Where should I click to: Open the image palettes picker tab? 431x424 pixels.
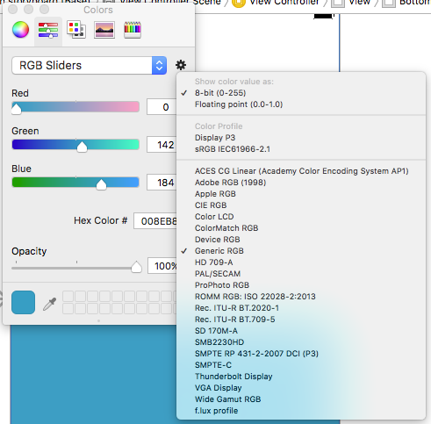(104, 30)
